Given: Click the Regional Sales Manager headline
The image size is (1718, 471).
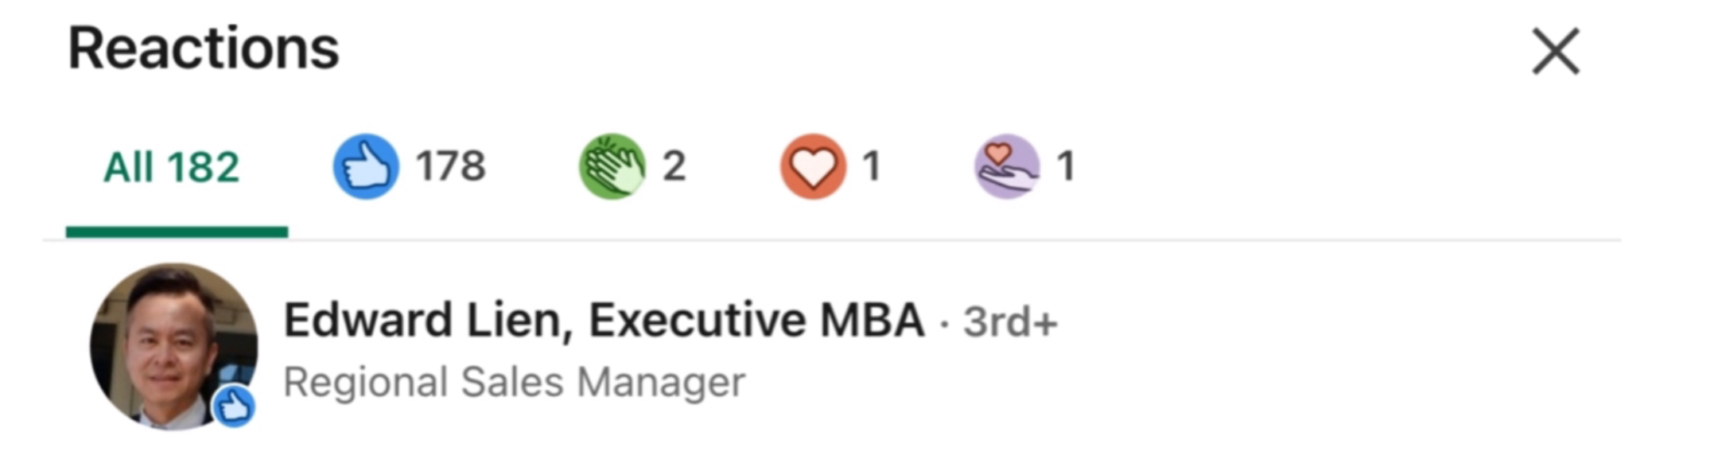Looking at the screenshot, I should 514,382.
